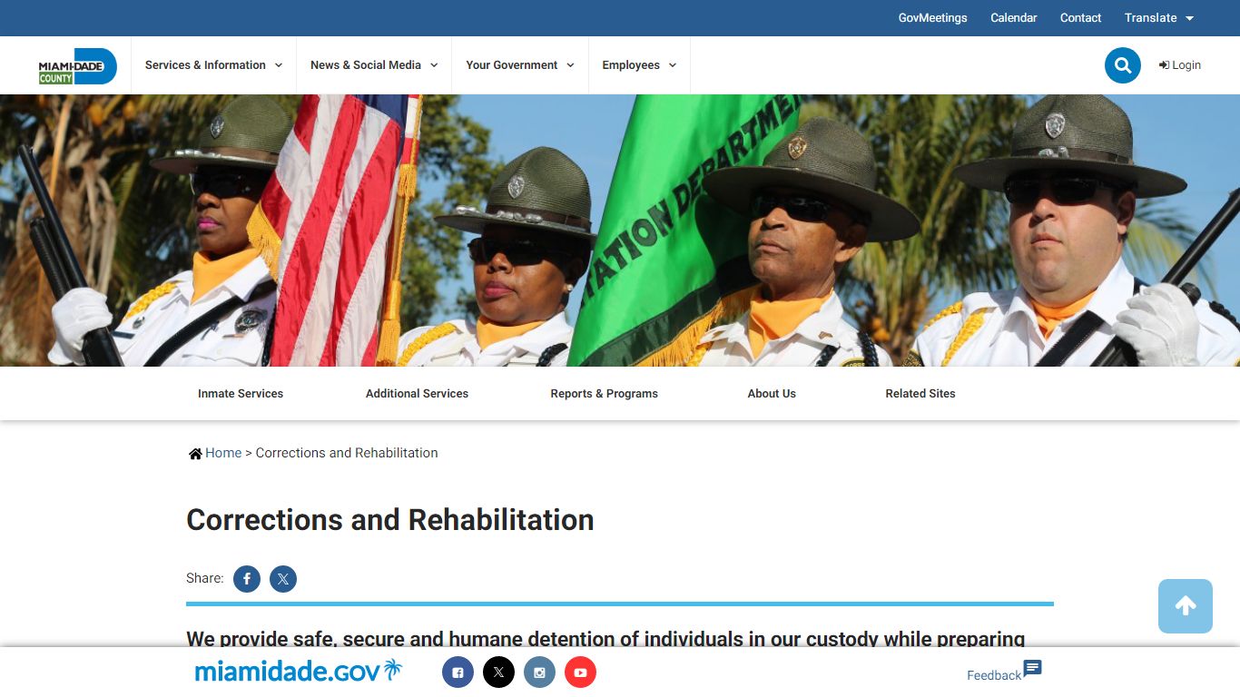Image resolution: width=1240 pixels, height=697 pixels.
Task: Open footer Instagram social icon
Action: click(x=539, y=672)
